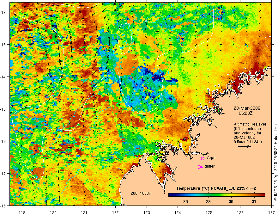The height and width of the screenshot is (215, 278).
Task: Click the velocity scale arrow under 0.5m/s
Action: (x=244, y=146)
